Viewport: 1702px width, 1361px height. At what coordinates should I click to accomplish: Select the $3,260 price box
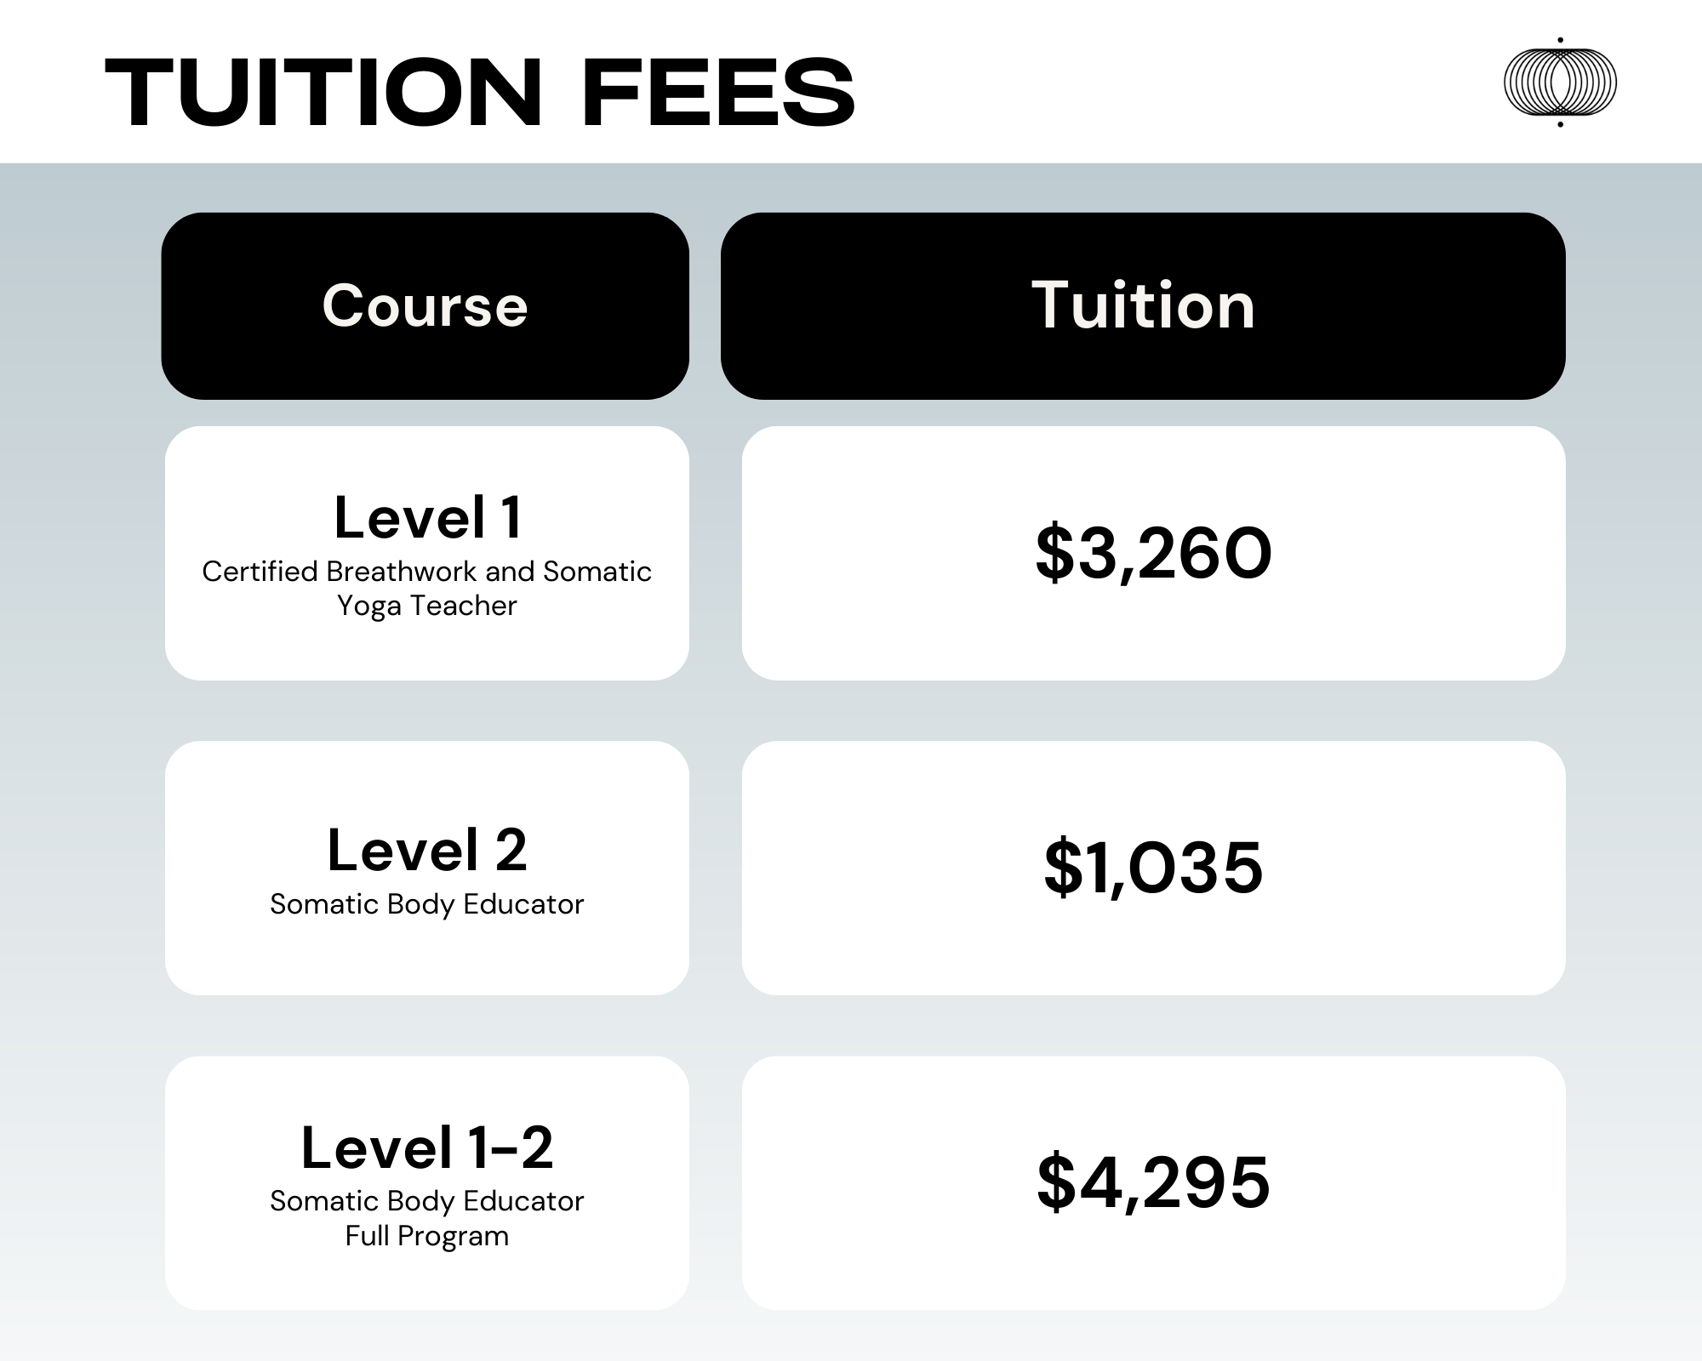pos(1153,553)
